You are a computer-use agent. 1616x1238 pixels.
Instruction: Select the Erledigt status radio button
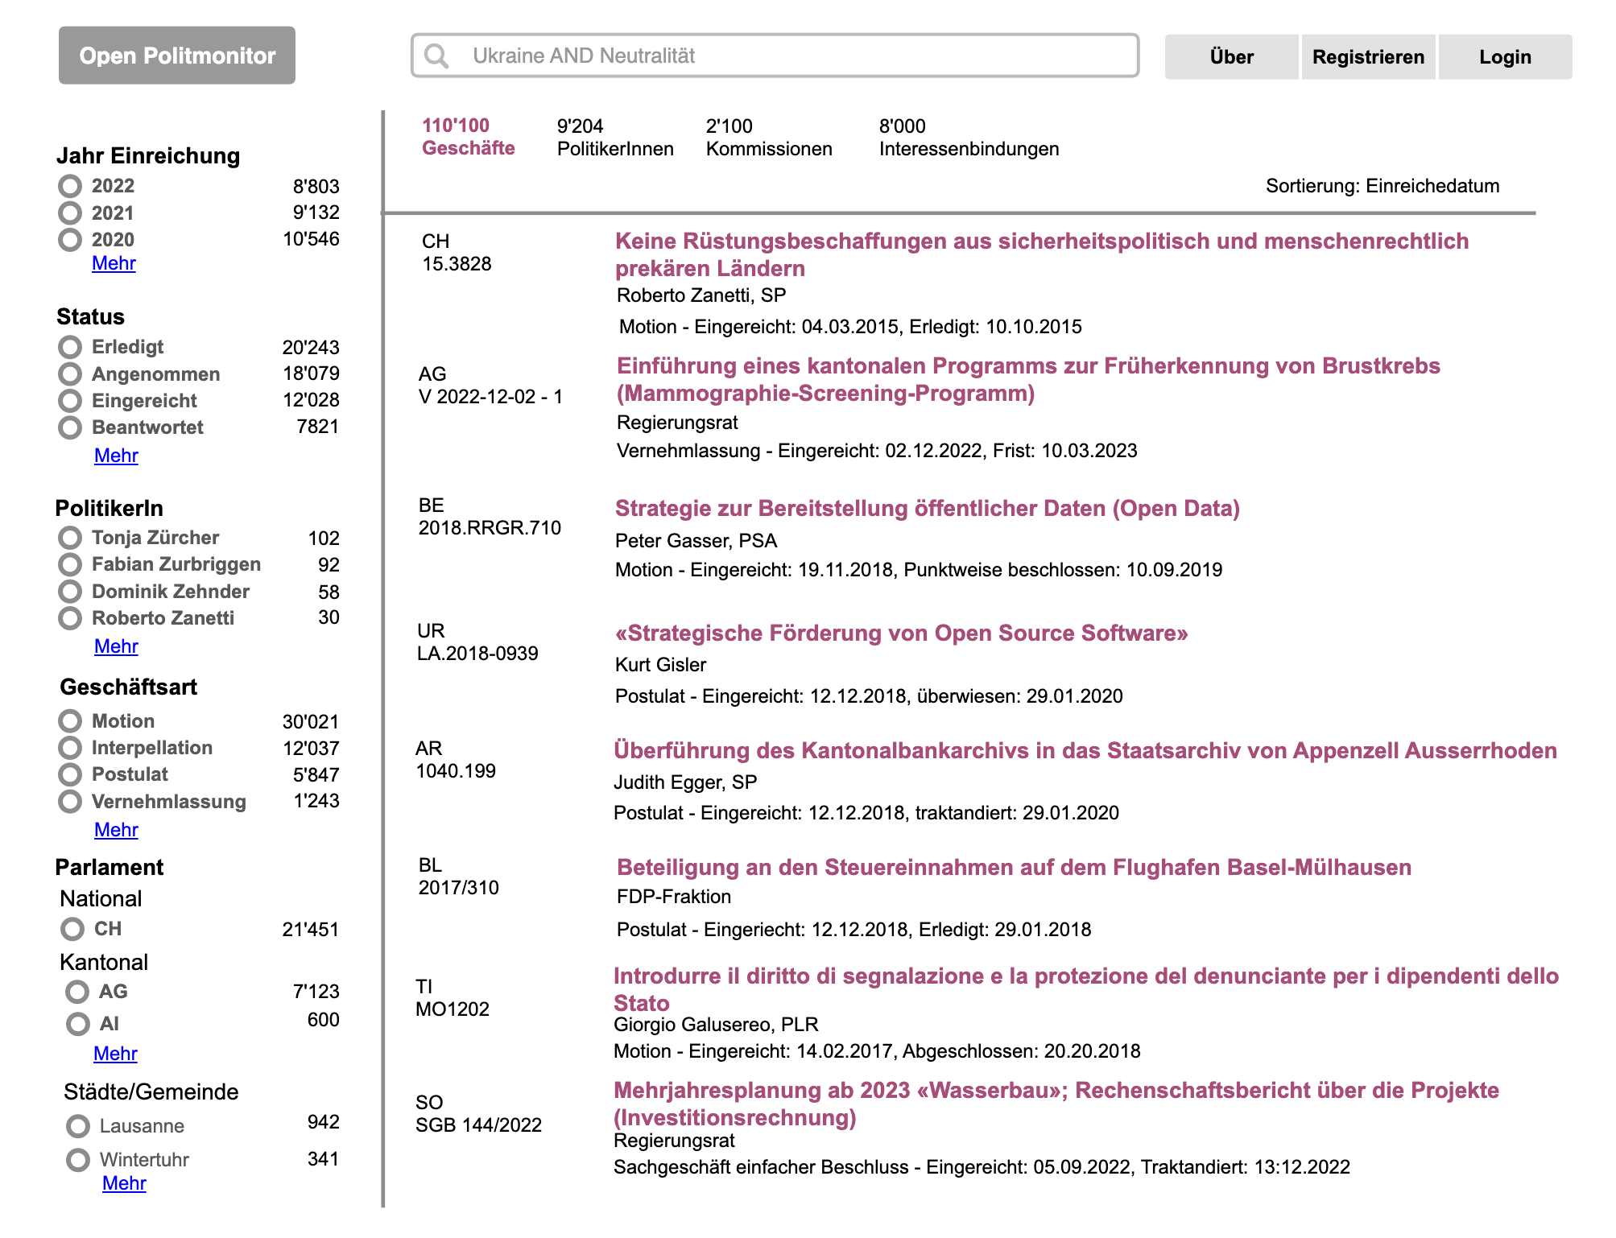pyautogui.click(x=70, y=347)
